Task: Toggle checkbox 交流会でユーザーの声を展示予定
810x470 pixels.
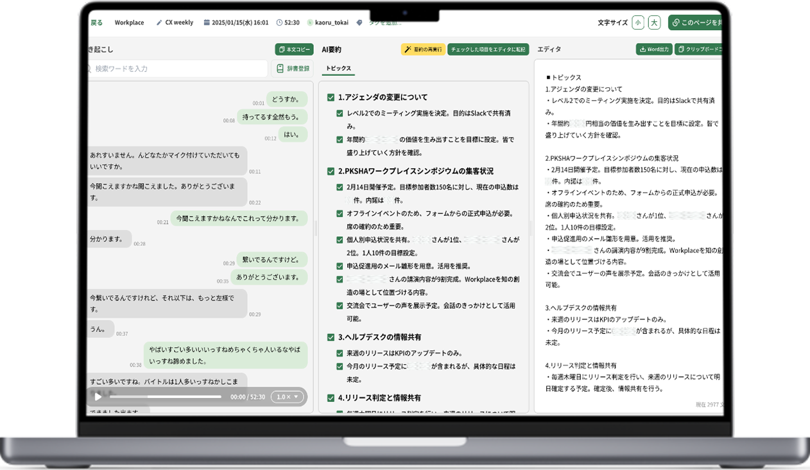Action: click(x=340, y=306)
